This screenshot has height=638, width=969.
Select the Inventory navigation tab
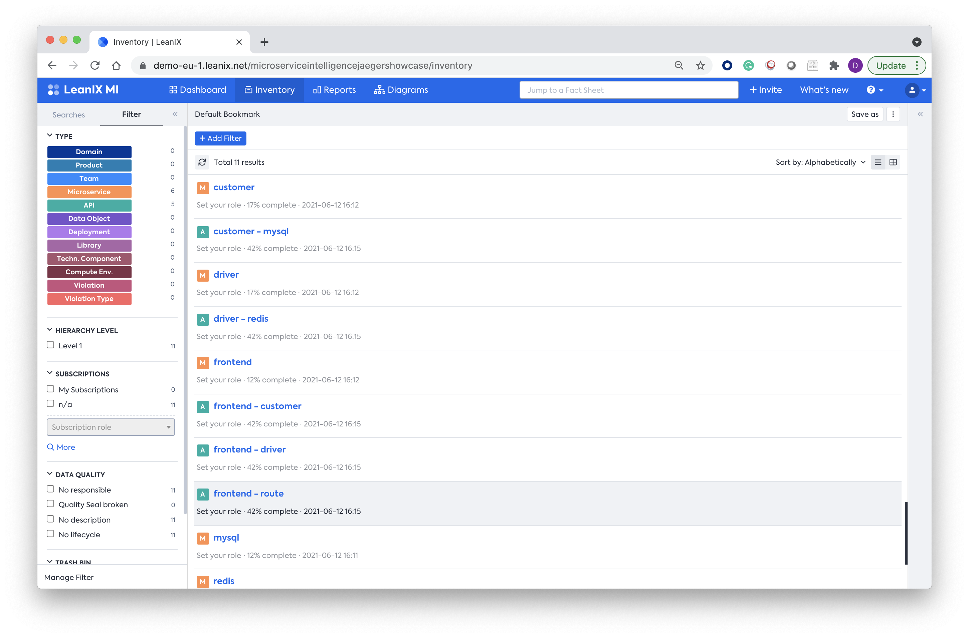[x=269, y=90]
